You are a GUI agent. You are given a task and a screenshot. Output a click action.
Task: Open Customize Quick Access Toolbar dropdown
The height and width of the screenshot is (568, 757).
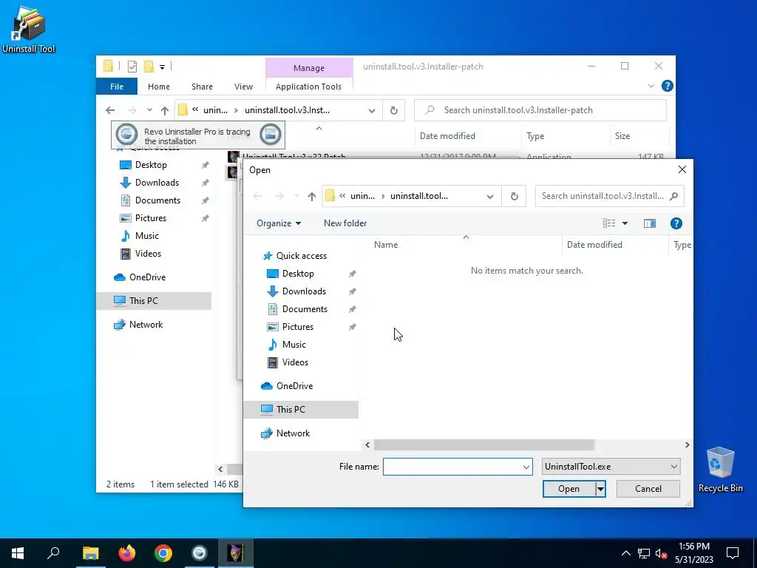162,67
